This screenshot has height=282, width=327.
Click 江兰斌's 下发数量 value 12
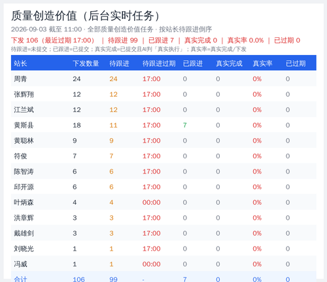[77, 110]
